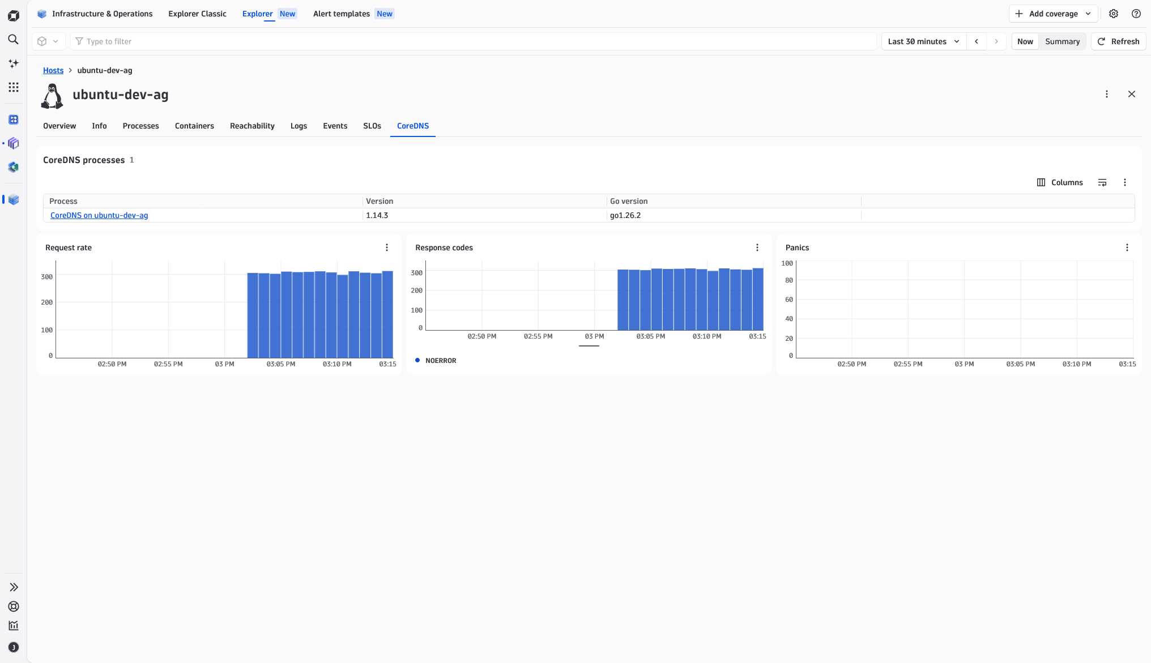The image size is (1151, 663).
Task: Switch to the Containers tab
Action: 194,126
